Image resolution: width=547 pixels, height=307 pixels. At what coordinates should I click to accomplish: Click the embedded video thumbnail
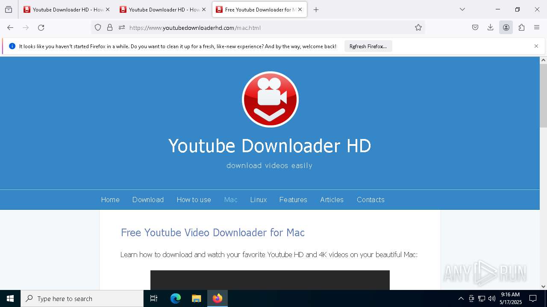pos(270,280)
